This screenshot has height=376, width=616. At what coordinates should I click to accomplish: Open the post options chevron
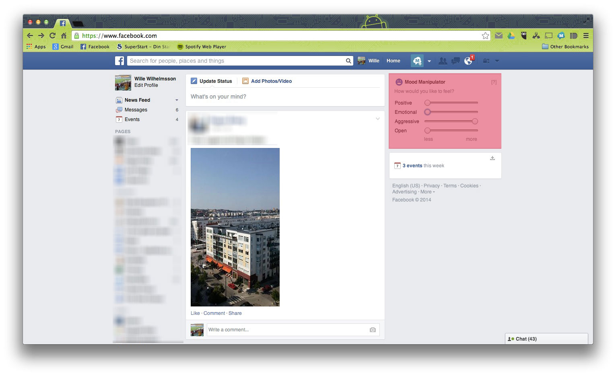(x=377, y=119)
